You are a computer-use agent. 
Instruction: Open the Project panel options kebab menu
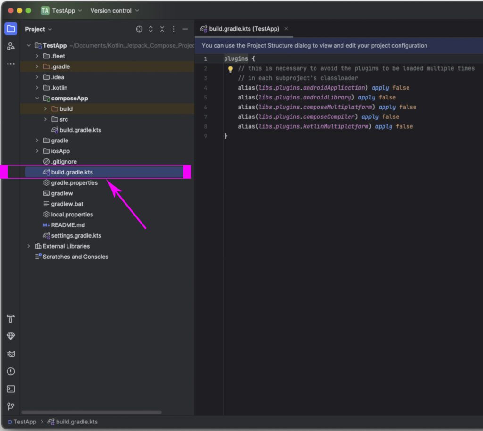point(174,29)
